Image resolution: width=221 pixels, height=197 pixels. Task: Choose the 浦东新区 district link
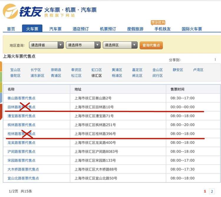pos(37,76)
